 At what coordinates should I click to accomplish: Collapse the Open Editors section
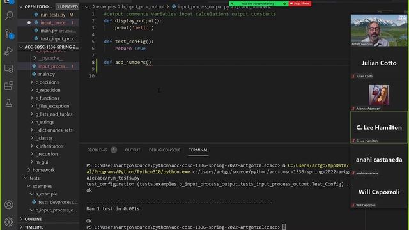pos(21,6)
